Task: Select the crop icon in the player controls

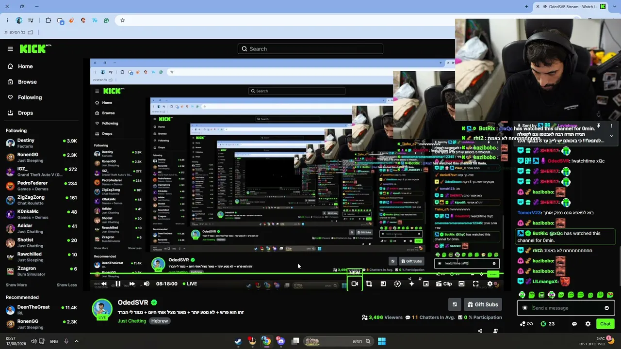Action: coord(369,284)
